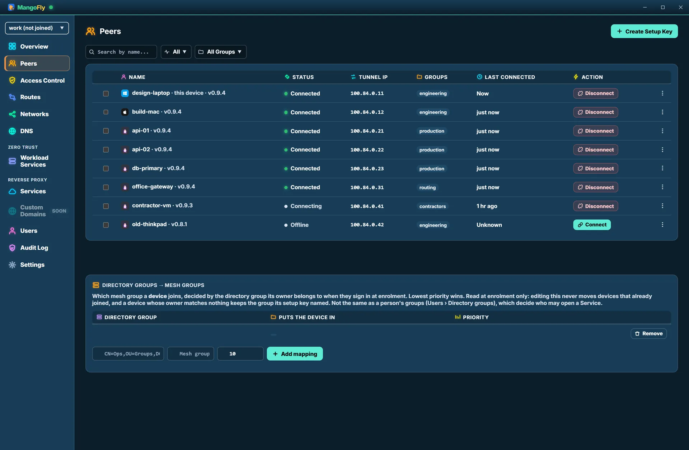
Task: Click the directory group DN input field
Action: click(128, 354)
